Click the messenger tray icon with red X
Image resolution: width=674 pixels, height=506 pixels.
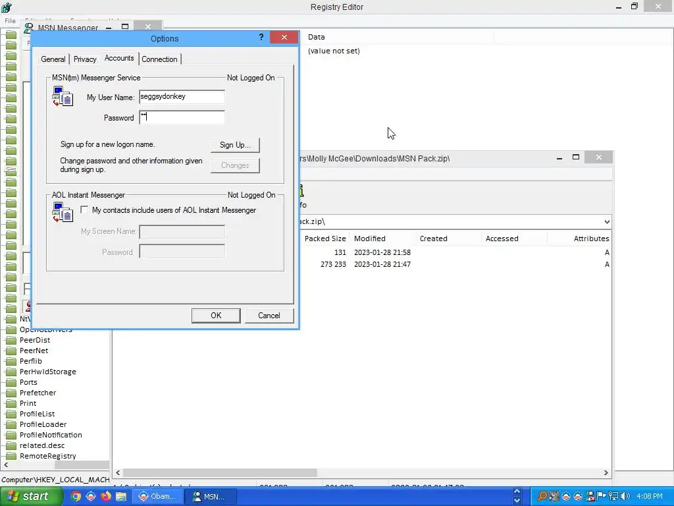[590, 497]
